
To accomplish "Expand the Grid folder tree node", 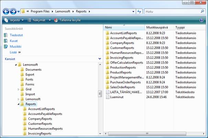I will point(19,89).
